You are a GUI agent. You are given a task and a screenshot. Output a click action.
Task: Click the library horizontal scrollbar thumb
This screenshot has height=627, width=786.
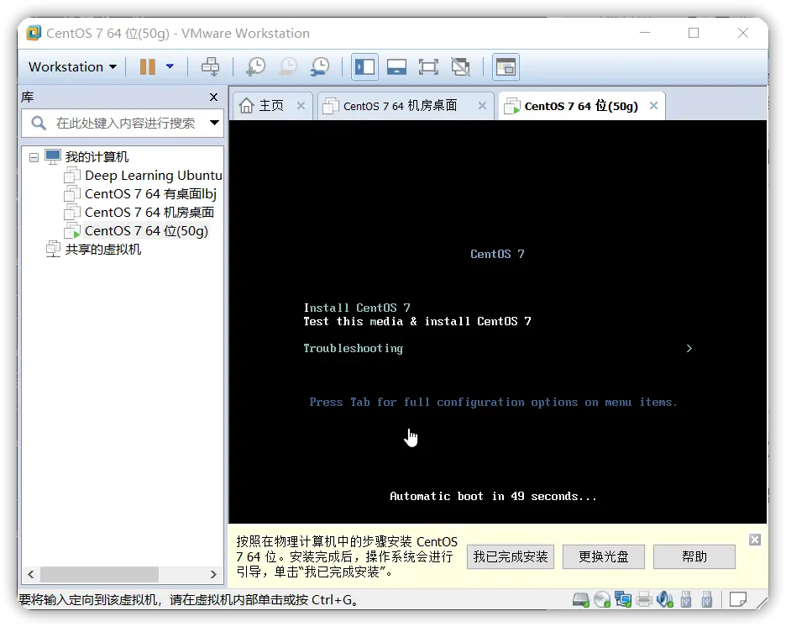(x=99, y=574)
